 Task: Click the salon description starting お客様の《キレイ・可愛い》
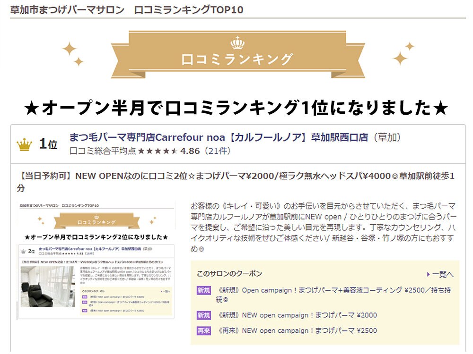(x=324, y=228)
